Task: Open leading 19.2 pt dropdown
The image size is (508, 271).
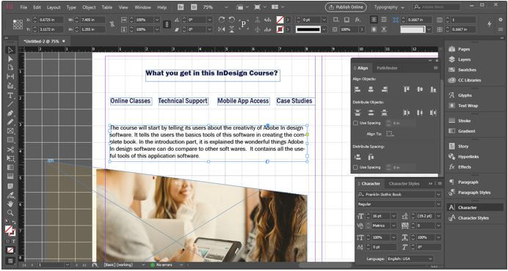Action: tap(438, 216)
